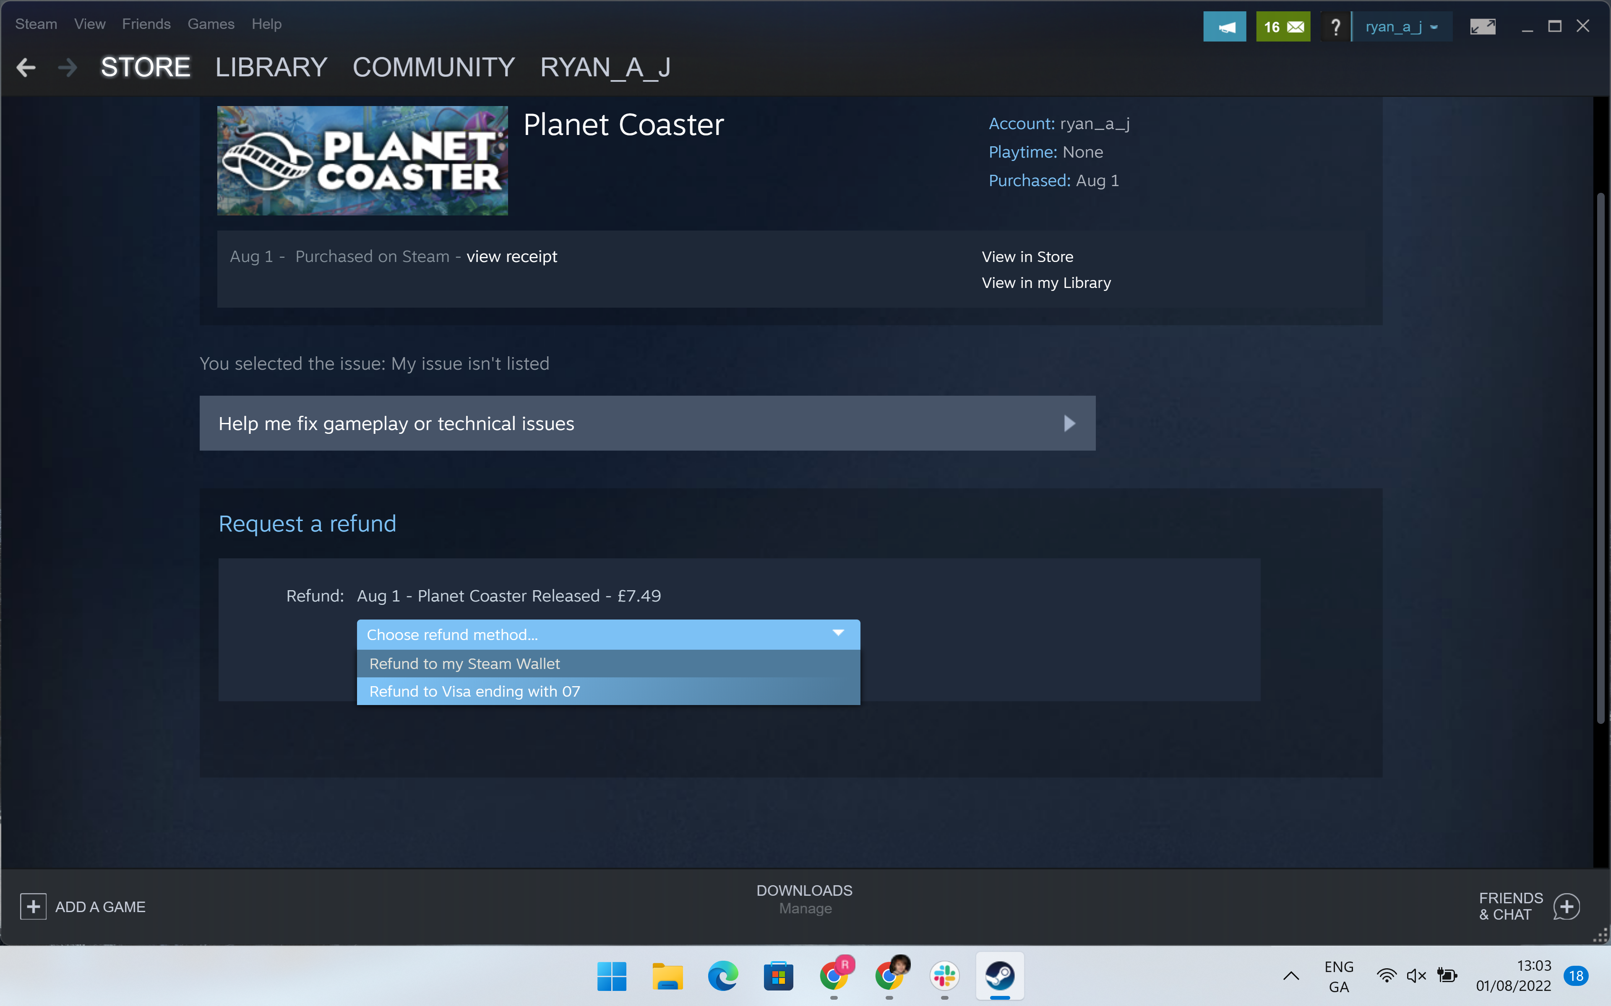
Task: Click the battery tray icon
Action: point(1447,976)
